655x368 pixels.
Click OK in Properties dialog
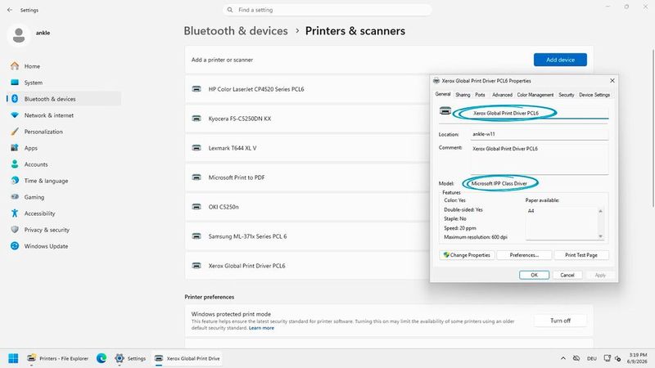[x=535, y=275]
